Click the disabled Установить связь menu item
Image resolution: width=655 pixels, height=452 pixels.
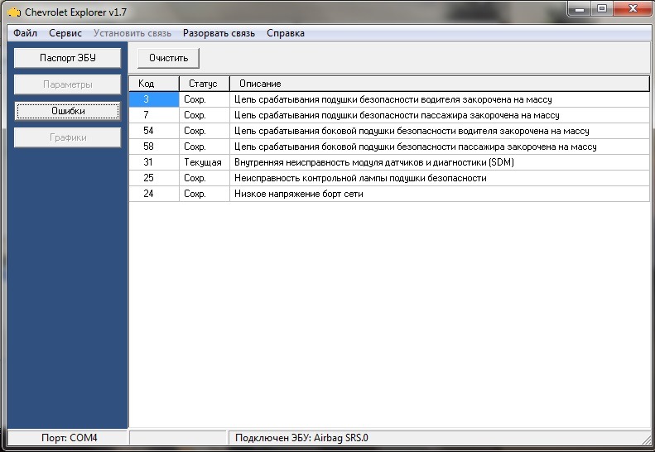[132, 33]
